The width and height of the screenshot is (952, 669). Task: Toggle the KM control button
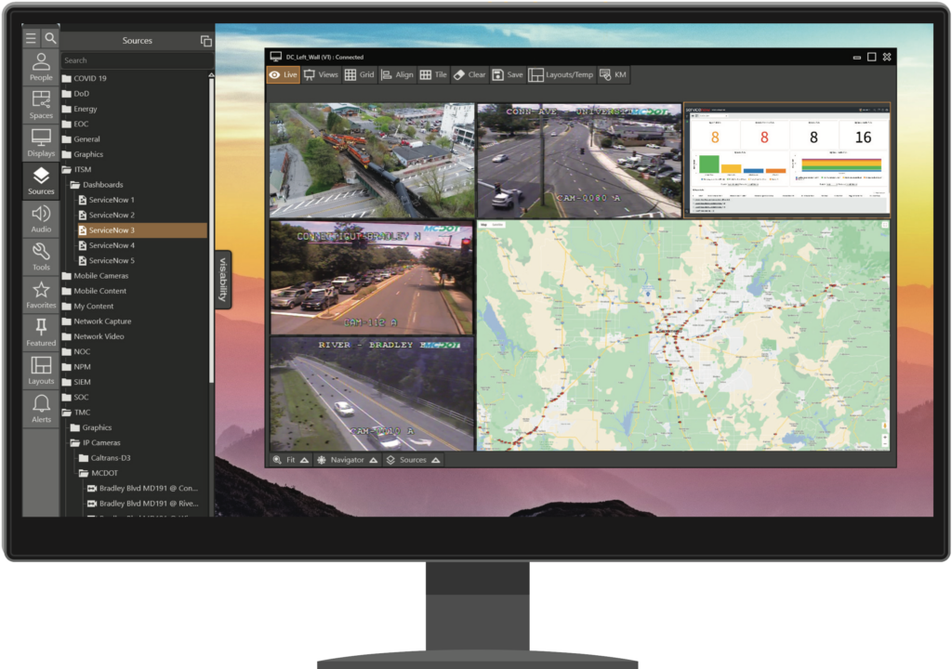[613, 75]
